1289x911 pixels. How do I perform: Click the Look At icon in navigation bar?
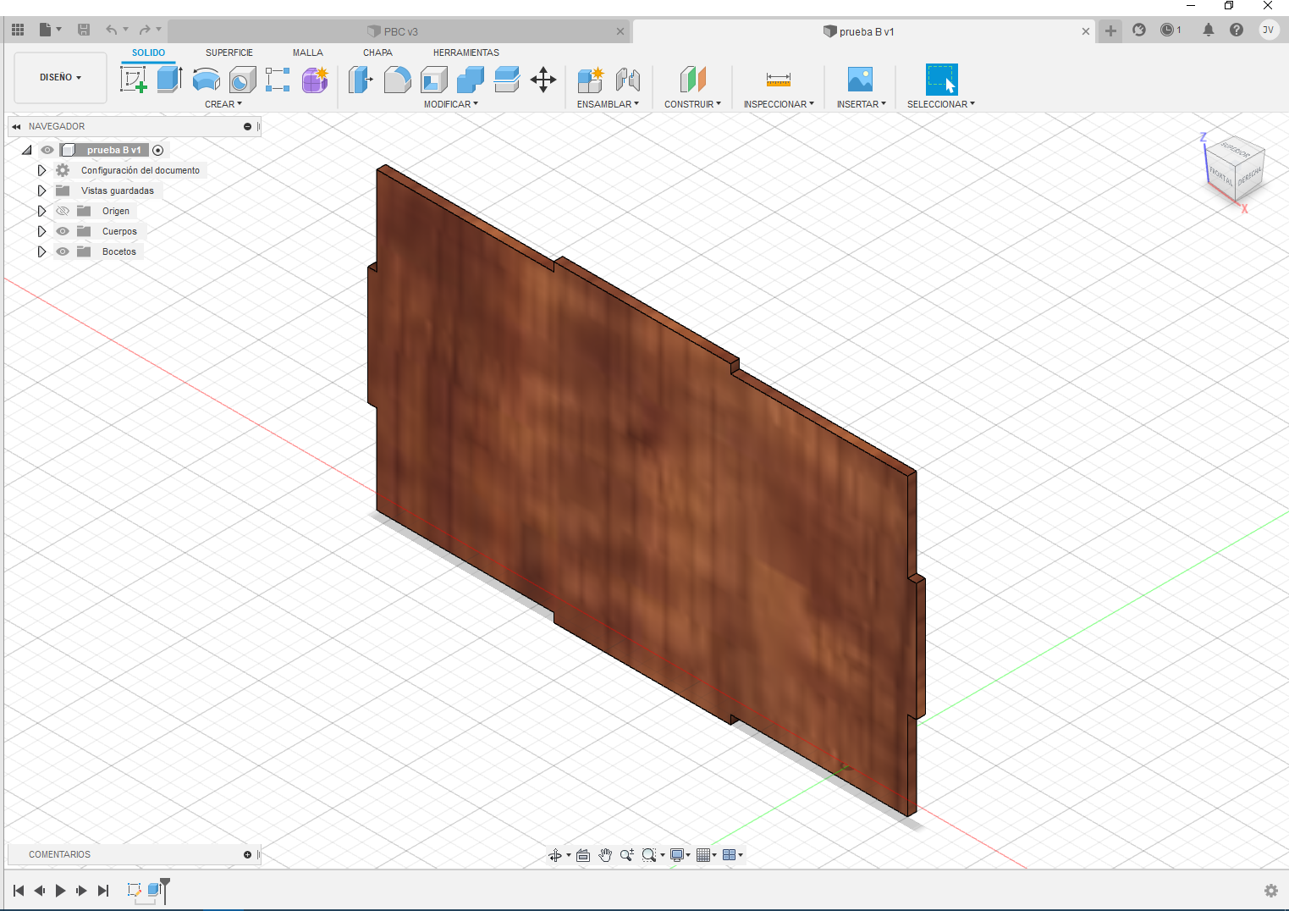(x=583, y=855)
